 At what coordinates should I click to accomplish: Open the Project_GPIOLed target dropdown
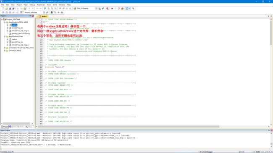[44, 13]
